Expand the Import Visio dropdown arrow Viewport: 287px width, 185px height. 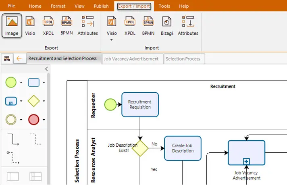pos(112,40)
